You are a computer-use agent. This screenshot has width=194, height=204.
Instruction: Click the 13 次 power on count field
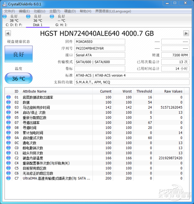tap(175, 62)
